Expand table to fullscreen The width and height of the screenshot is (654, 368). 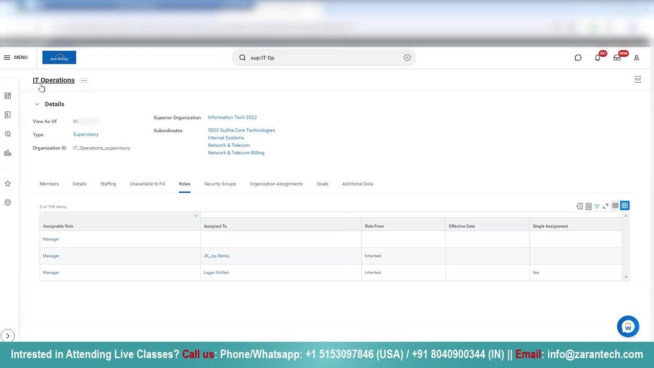[x=605, y=206]
